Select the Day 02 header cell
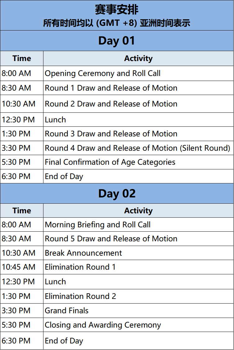 coord(117,193)
